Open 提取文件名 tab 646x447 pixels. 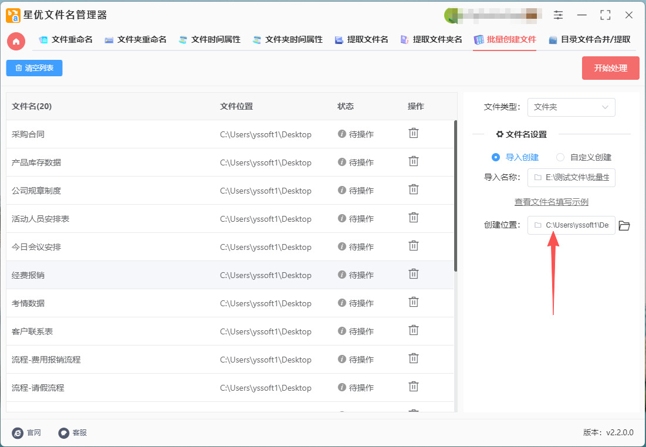pyautogui.click(x=361, y=40)
